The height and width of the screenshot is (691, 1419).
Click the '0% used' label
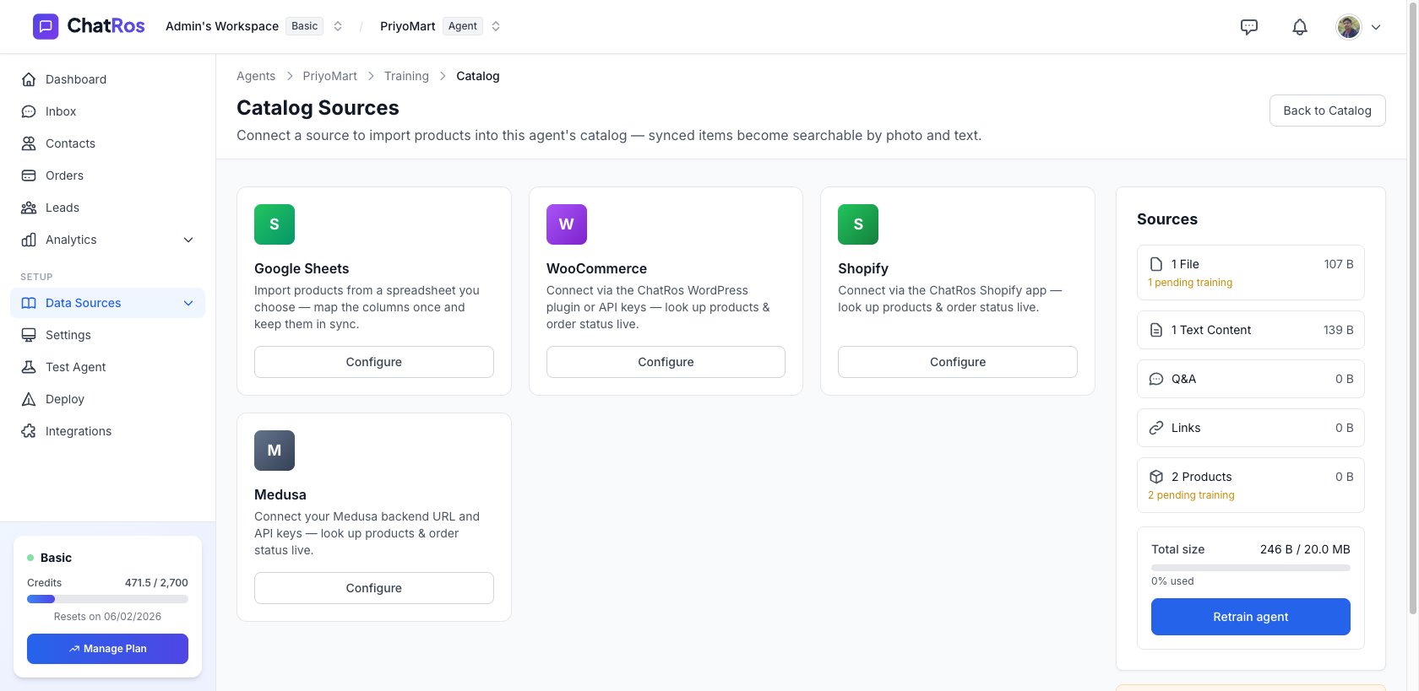(1172, 581)
